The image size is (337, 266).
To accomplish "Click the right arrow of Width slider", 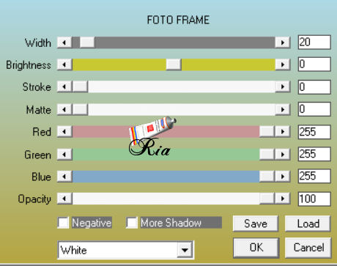I will click(x=283, y=43).
